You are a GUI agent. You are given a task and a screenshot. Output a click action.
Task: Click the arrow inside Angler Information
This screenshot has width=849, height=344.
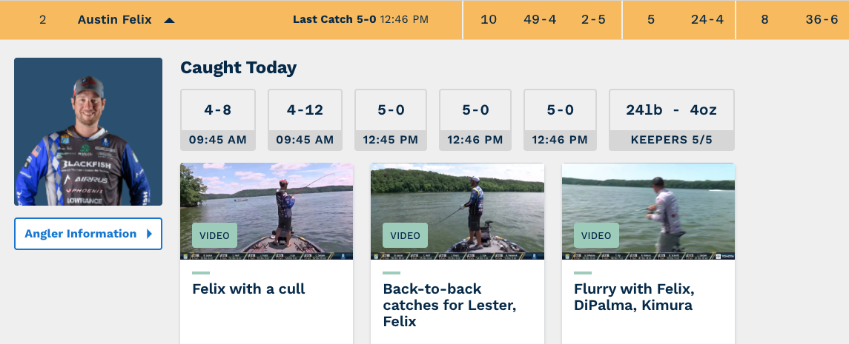pos(149,234)
